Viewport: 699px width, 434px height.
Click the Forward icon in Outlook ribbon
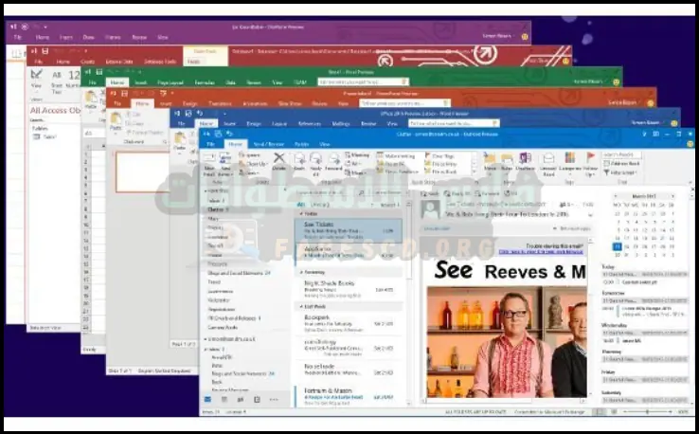(333, 159)
